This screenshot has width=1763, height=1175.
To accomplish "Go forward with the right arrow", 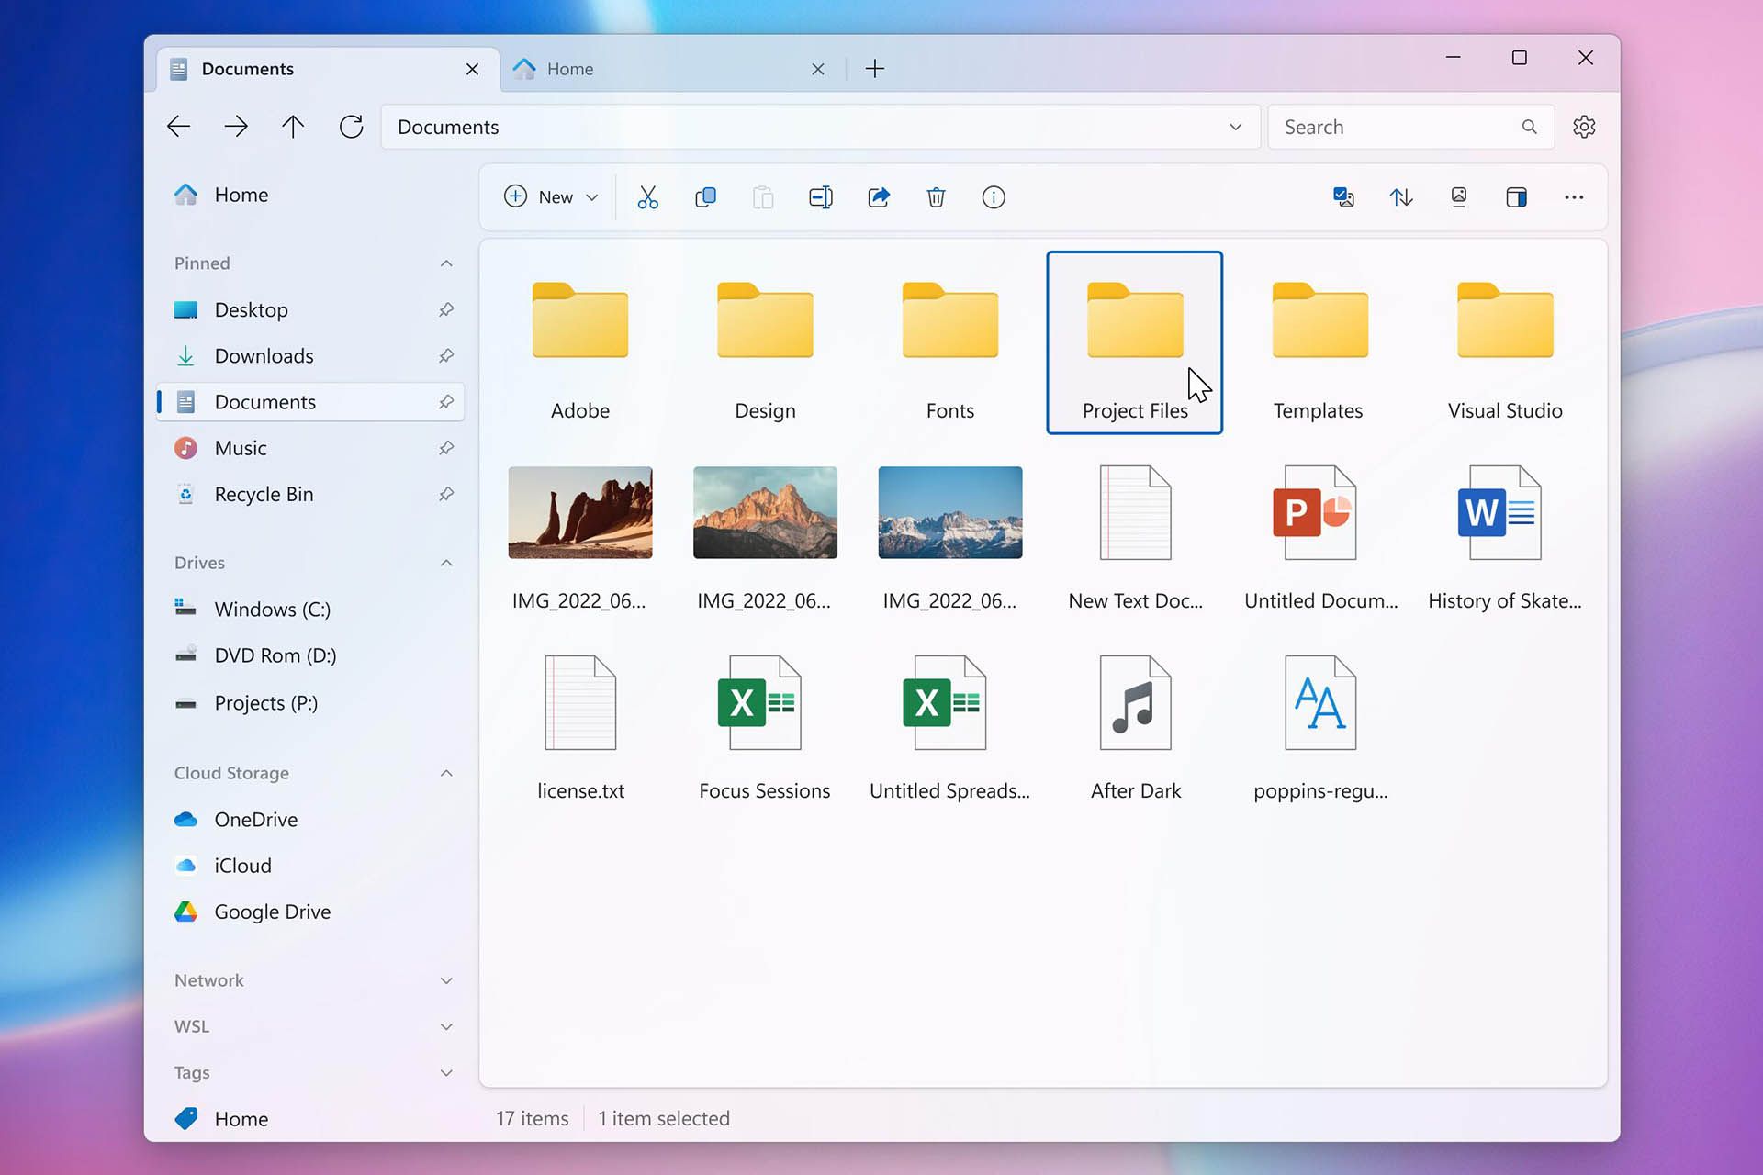I will click(x=236, y=127).
